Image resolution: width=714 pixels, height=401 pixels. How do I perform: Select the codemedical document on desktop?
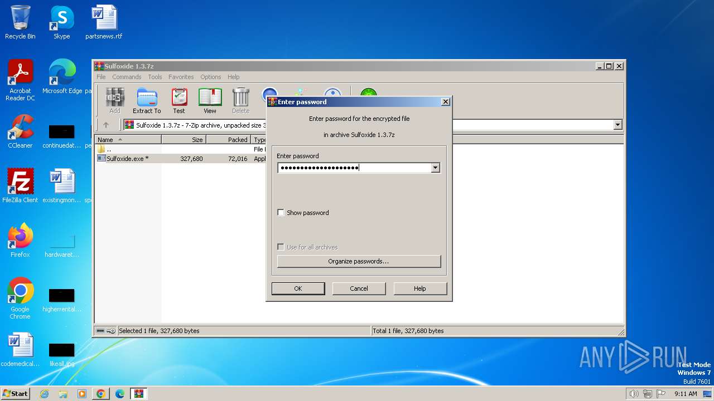[x=20, y=350]
